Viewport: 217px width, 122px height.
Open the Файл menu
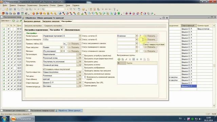[5, 5]
